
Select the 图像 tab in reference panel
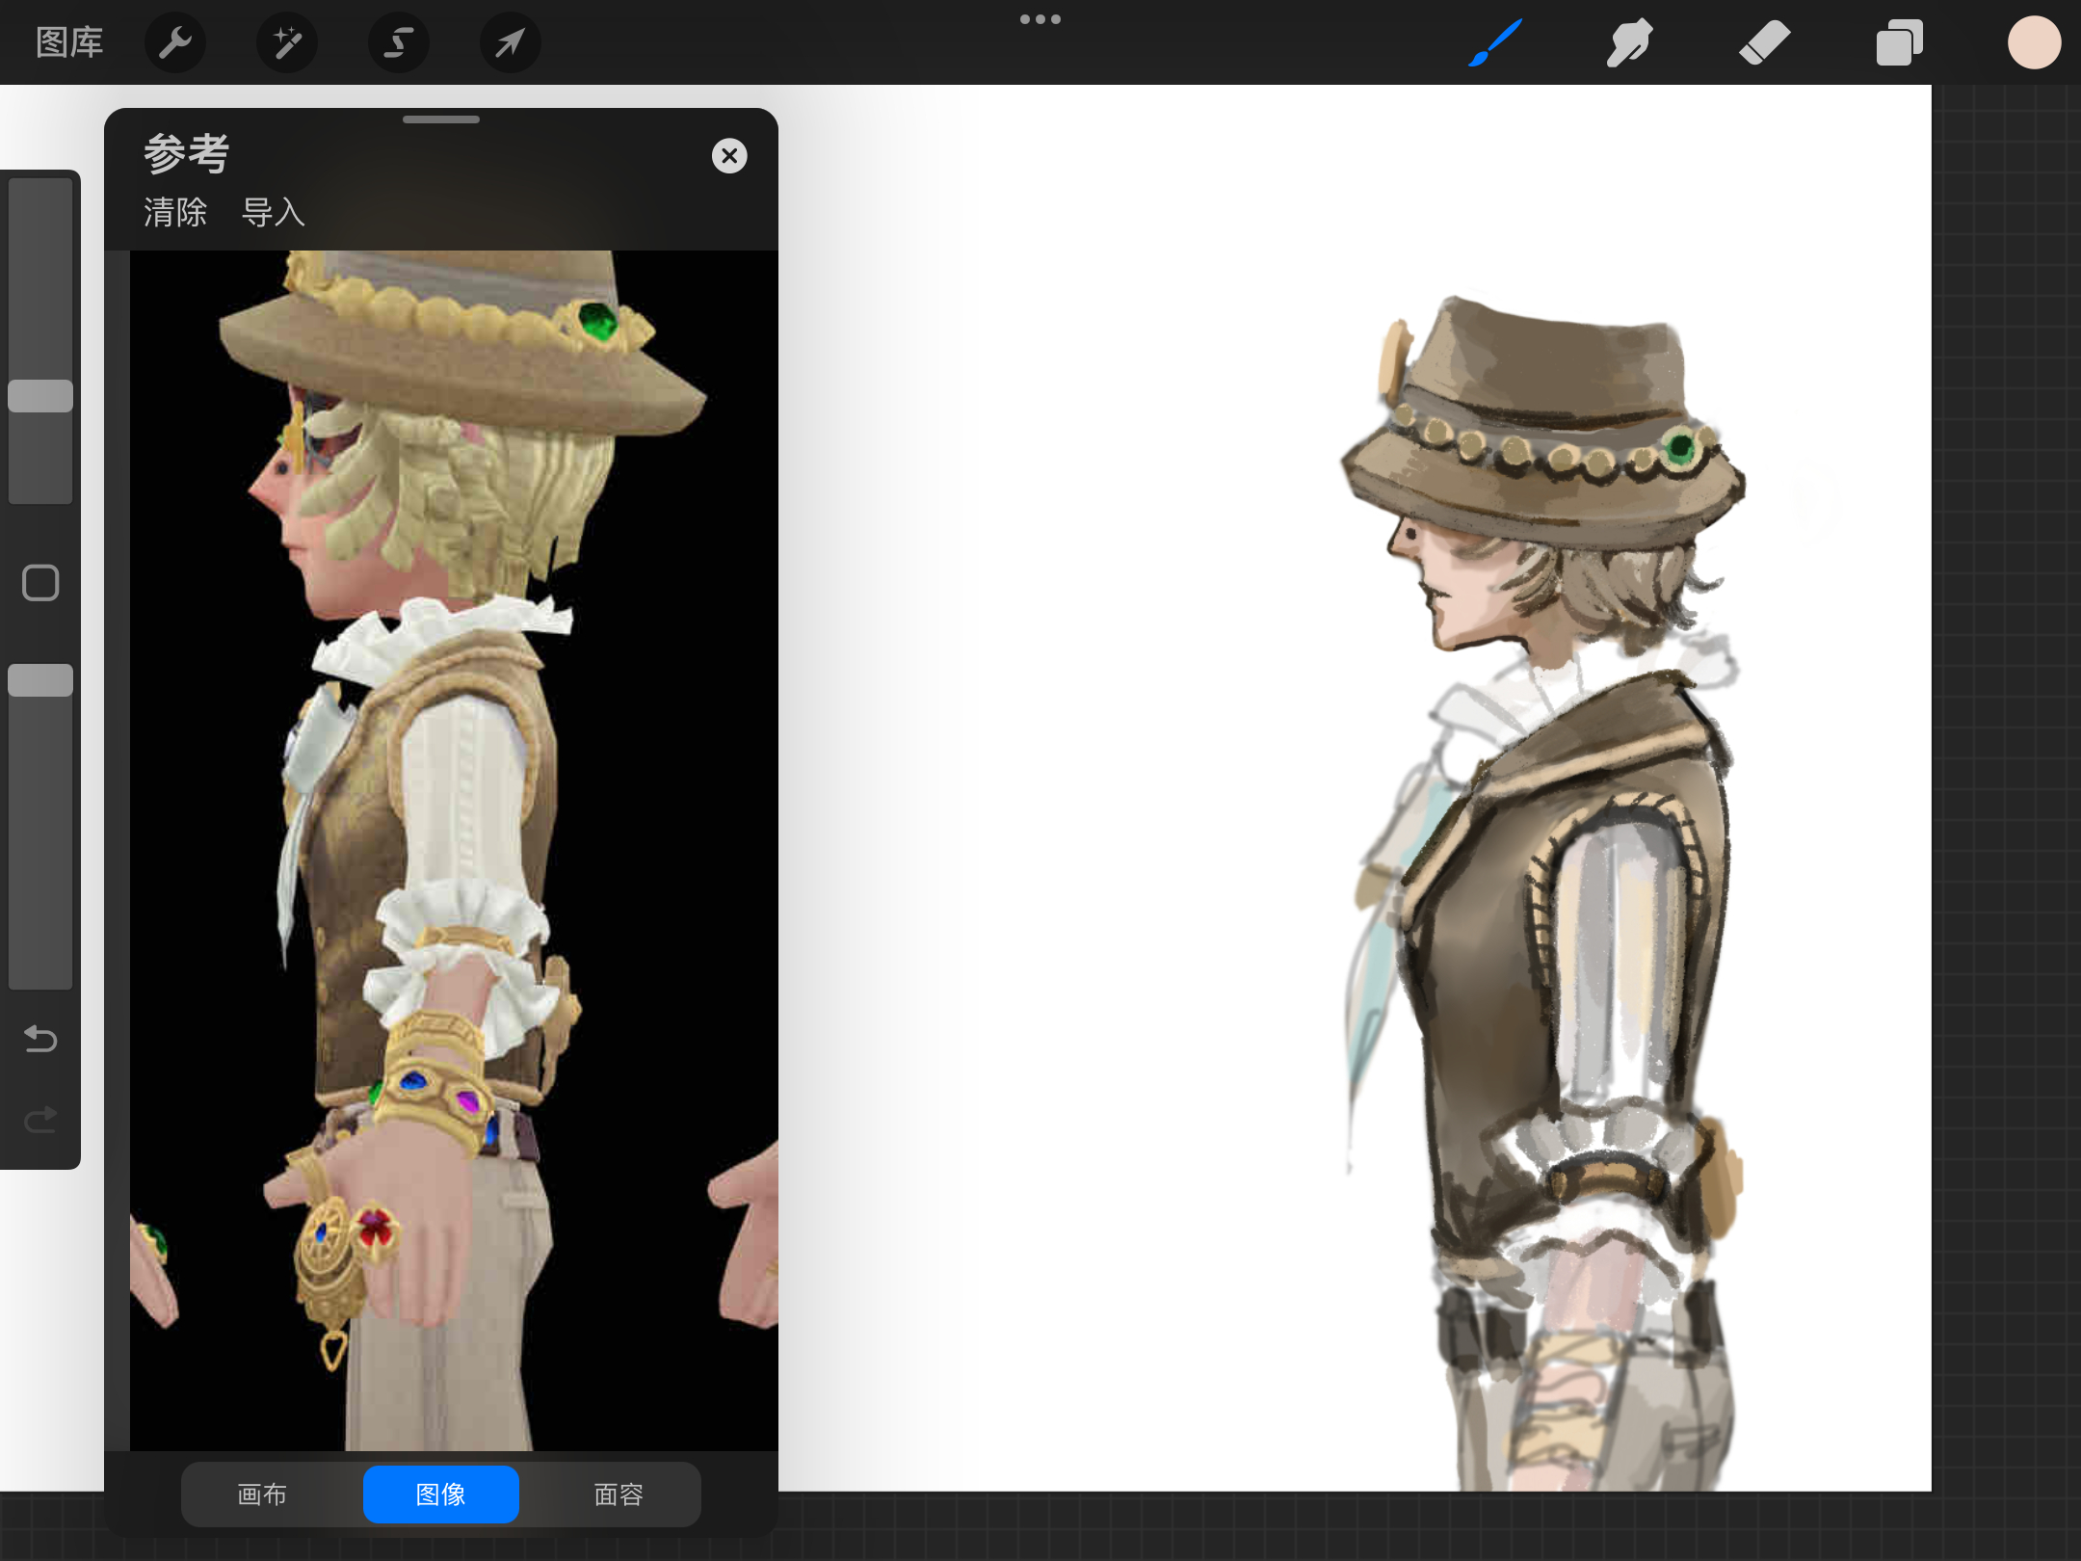pos(441,1495)
